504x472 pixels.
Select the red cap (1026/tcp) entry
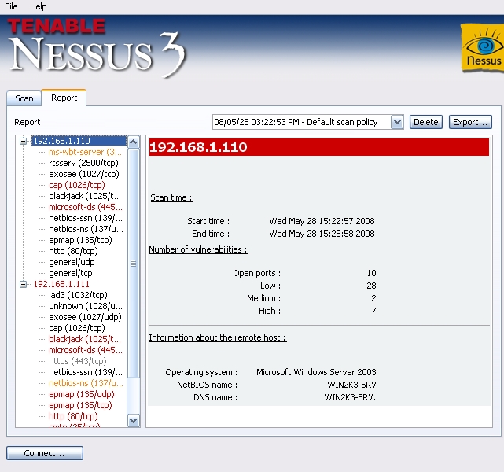[x=77, y=185]
